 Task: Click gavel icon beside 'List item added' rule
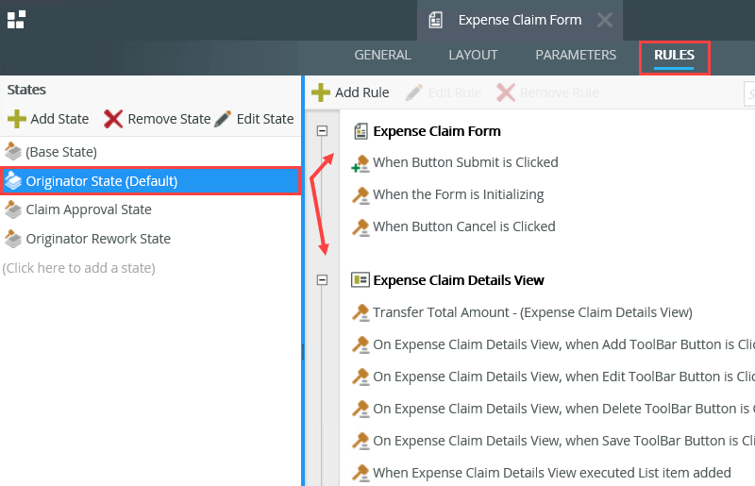361,474
